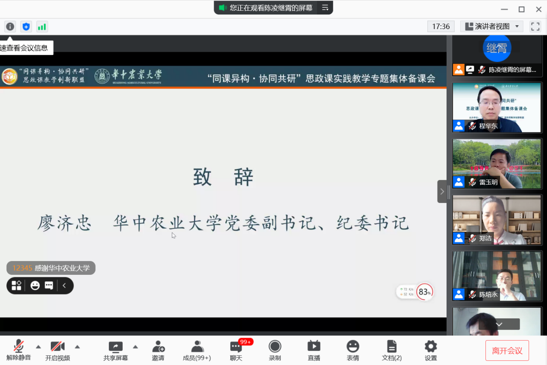Select 程华东's video thumbnail

point(497,107)
